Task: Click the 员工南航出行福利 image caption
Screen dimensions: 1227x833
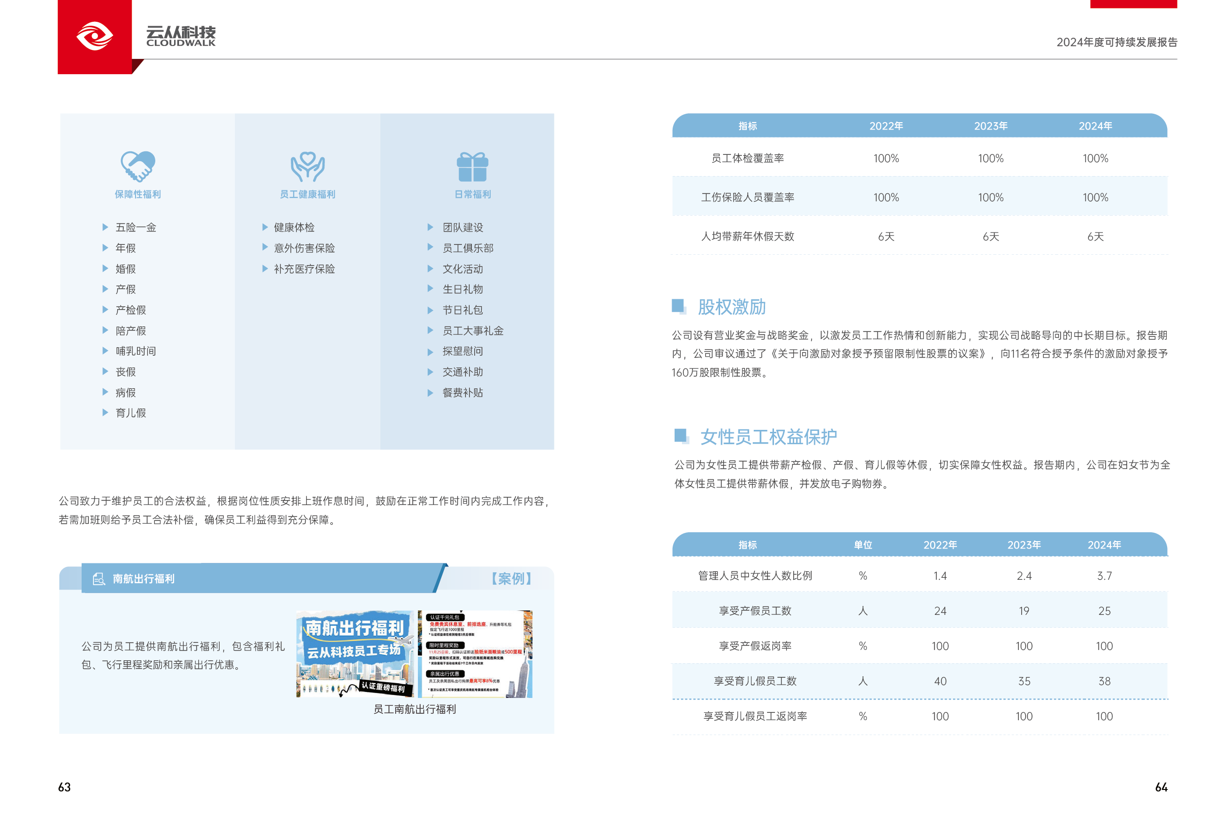Action: point(414,709)
